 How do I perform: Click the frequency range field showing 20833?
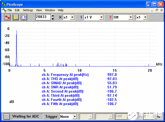click(43, 17)
